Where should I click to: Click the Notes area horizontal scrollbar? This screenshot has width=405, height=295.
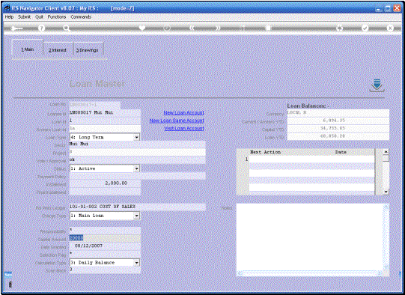tap(309, 273)
